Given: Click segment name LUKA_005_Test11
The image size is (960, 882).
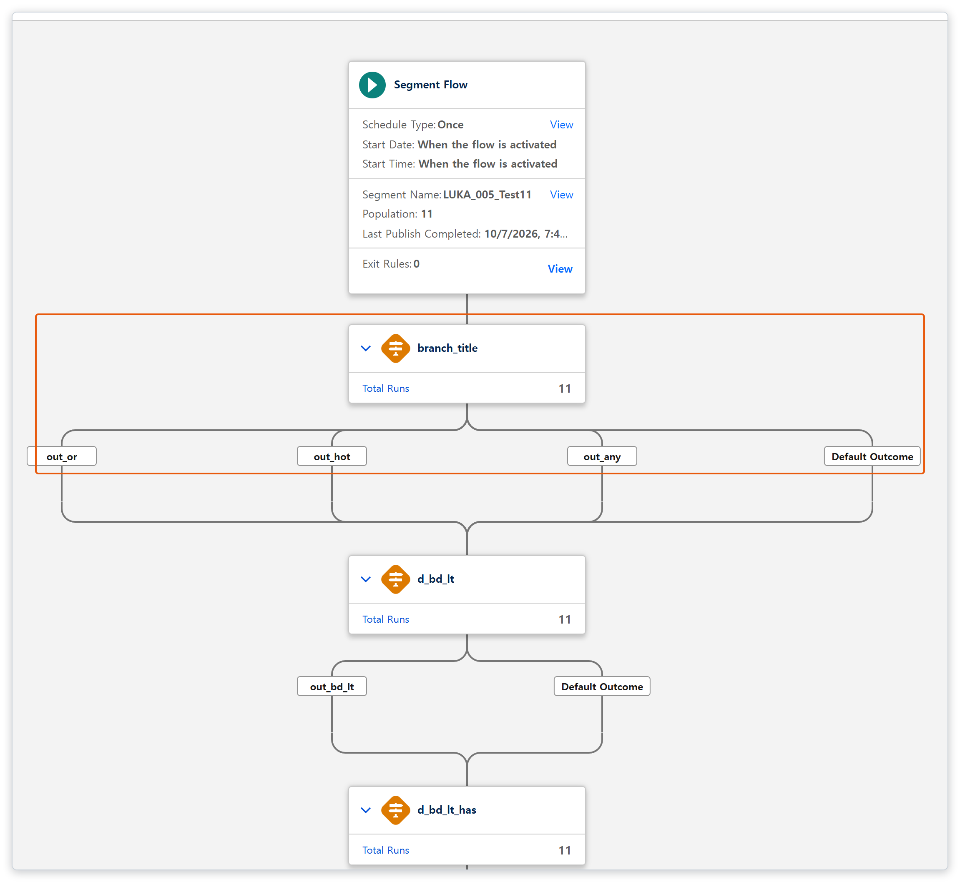Looking at the screenshot, I should (x=487, y=195).
